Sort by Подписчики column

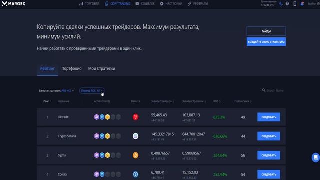pyautogui.click(x=243, y=101)
